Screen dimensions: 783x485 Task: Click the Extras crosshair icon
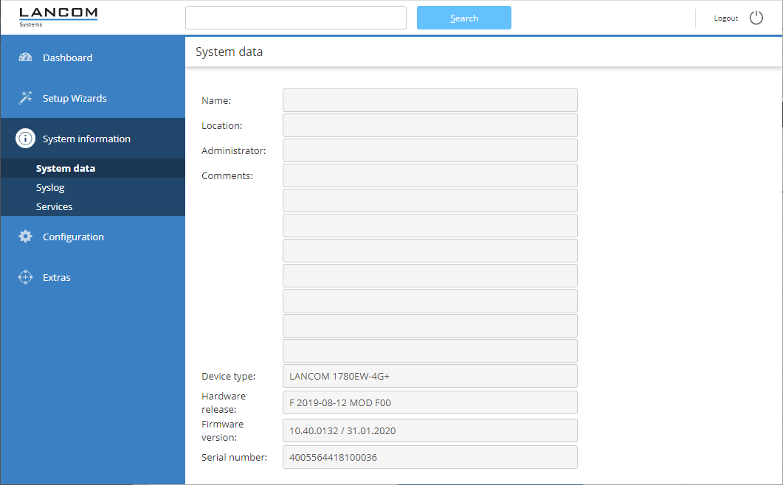[x=26, y=277]
